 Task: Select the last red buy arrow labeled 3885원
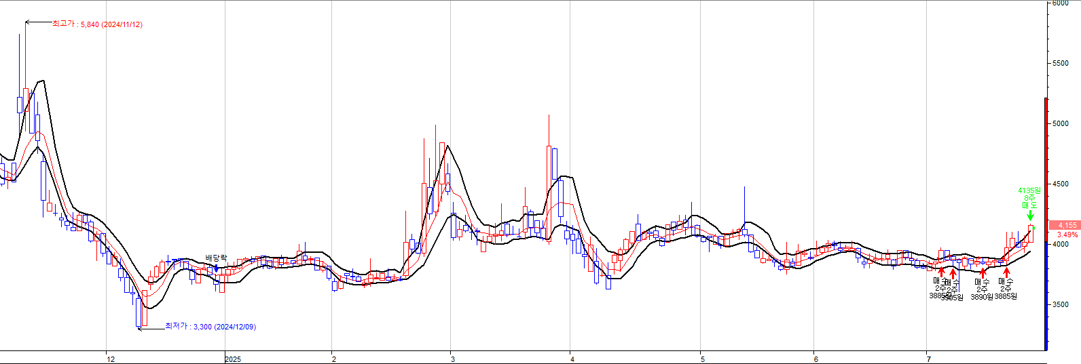coord(1006,272)
